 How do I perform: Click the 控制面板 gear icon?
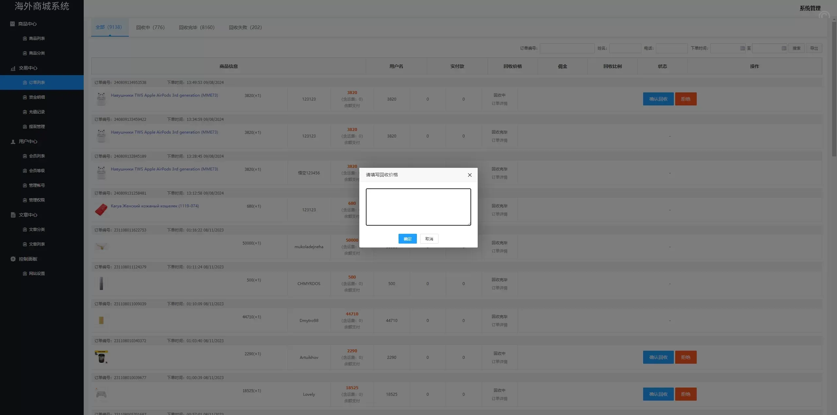(13, 259)
